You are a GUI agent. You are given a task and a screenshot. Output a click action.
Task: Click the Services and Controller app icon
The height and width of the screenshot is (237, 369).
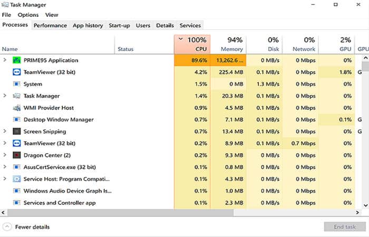[16, 202]
